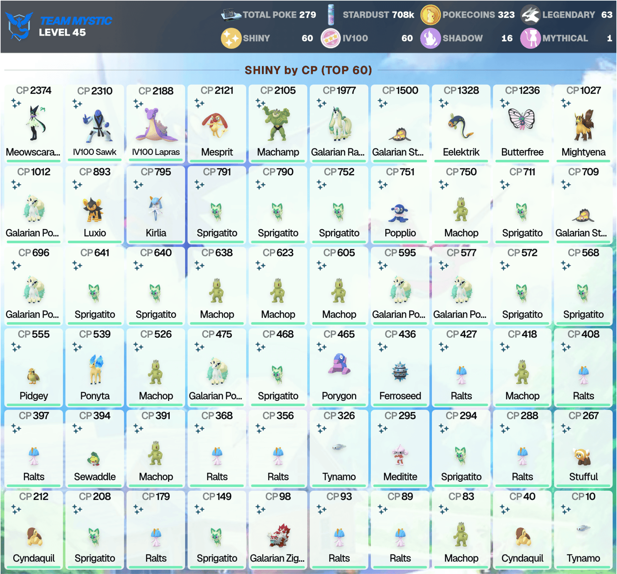Click the IV100 three-star badge icon
The image size is (617, 574).
(331, 38)
